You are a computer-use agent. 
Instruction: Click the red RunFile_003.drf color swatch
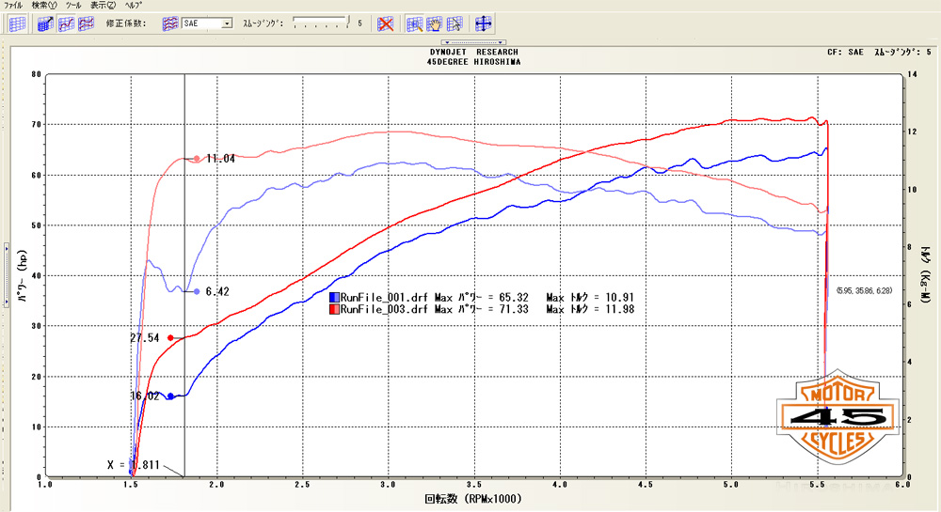click(x=334, y=308)
